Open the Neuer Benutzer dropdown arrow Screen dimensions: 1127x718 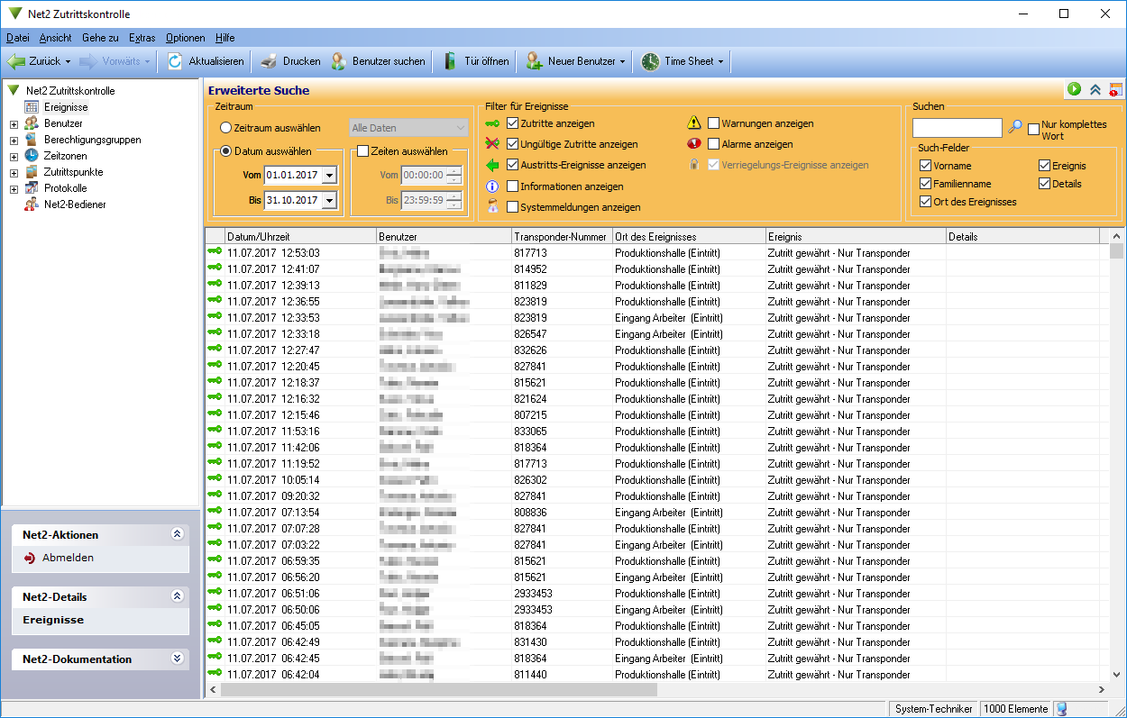[x=622, y=61]
